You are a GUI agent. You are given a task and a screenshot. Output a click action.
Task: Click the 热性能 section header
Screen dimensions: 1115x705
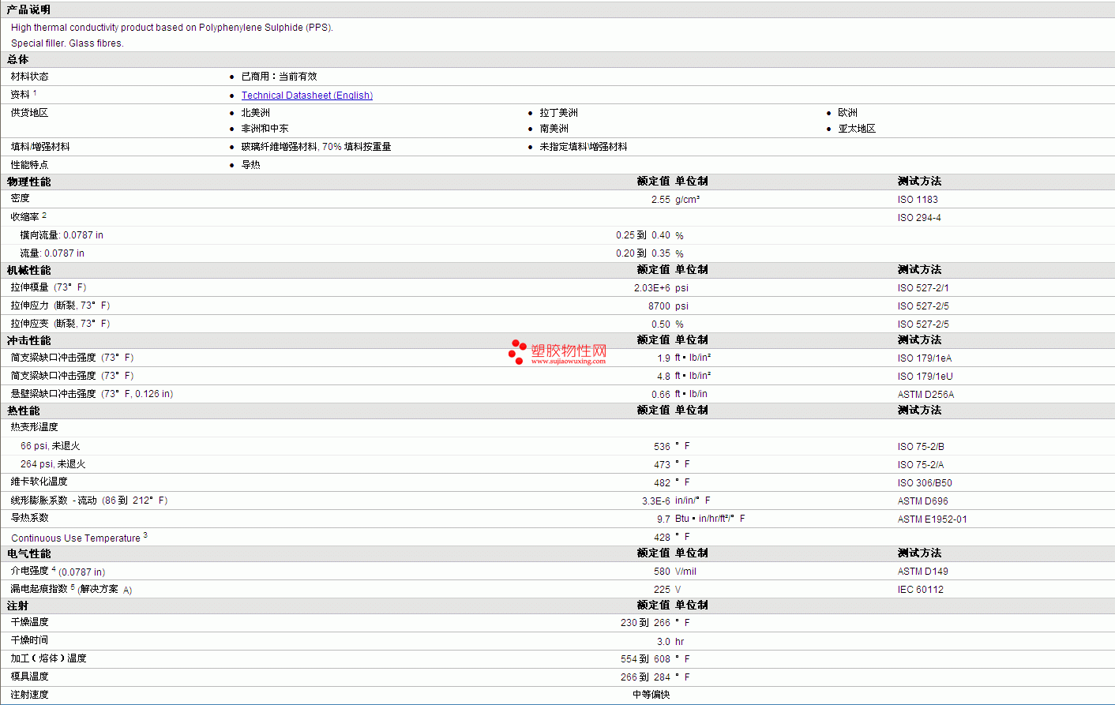[x=23, y=411]
